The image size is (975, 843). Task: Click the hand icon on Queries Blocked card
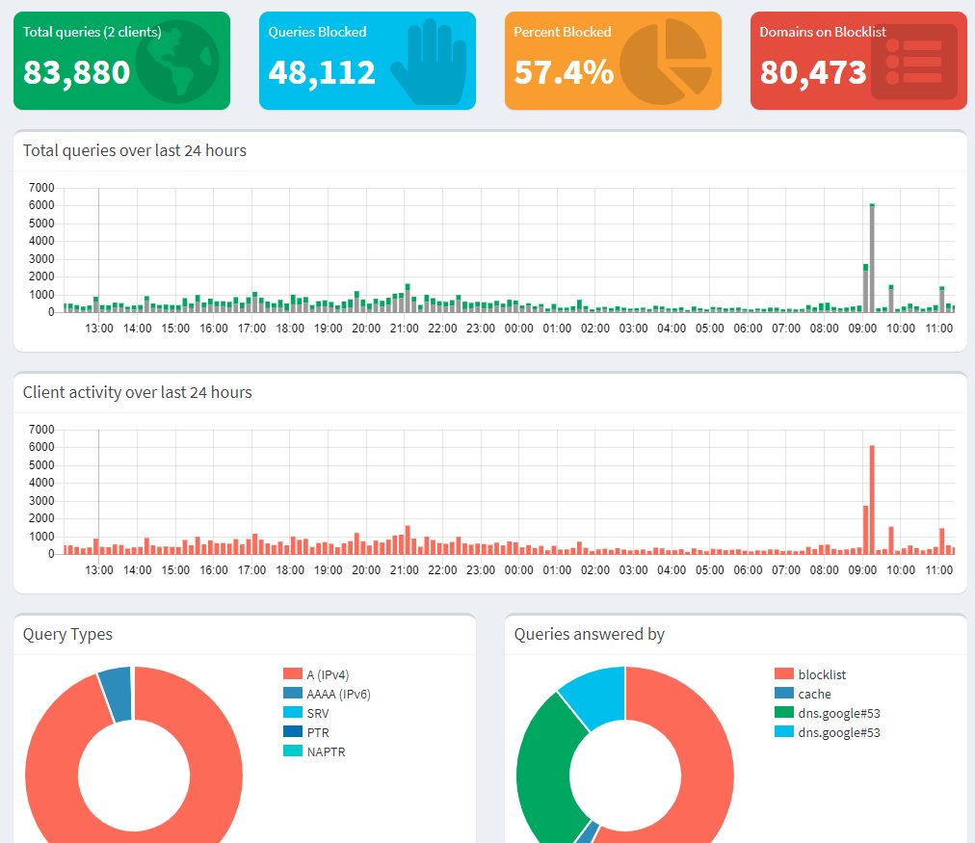[429, 62]
